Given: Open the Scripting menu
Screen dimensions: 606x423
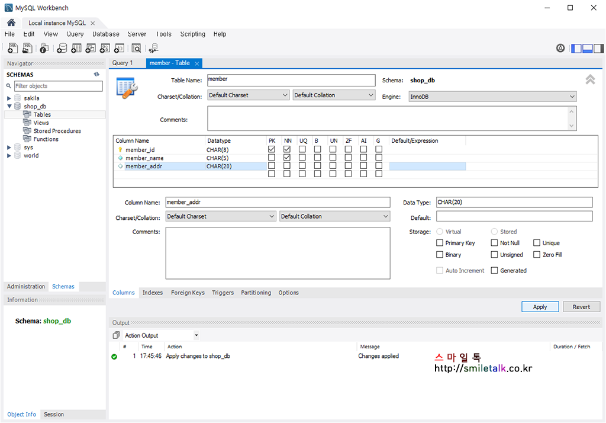Looking at the screenshot, I should click(x=192, y=34).
